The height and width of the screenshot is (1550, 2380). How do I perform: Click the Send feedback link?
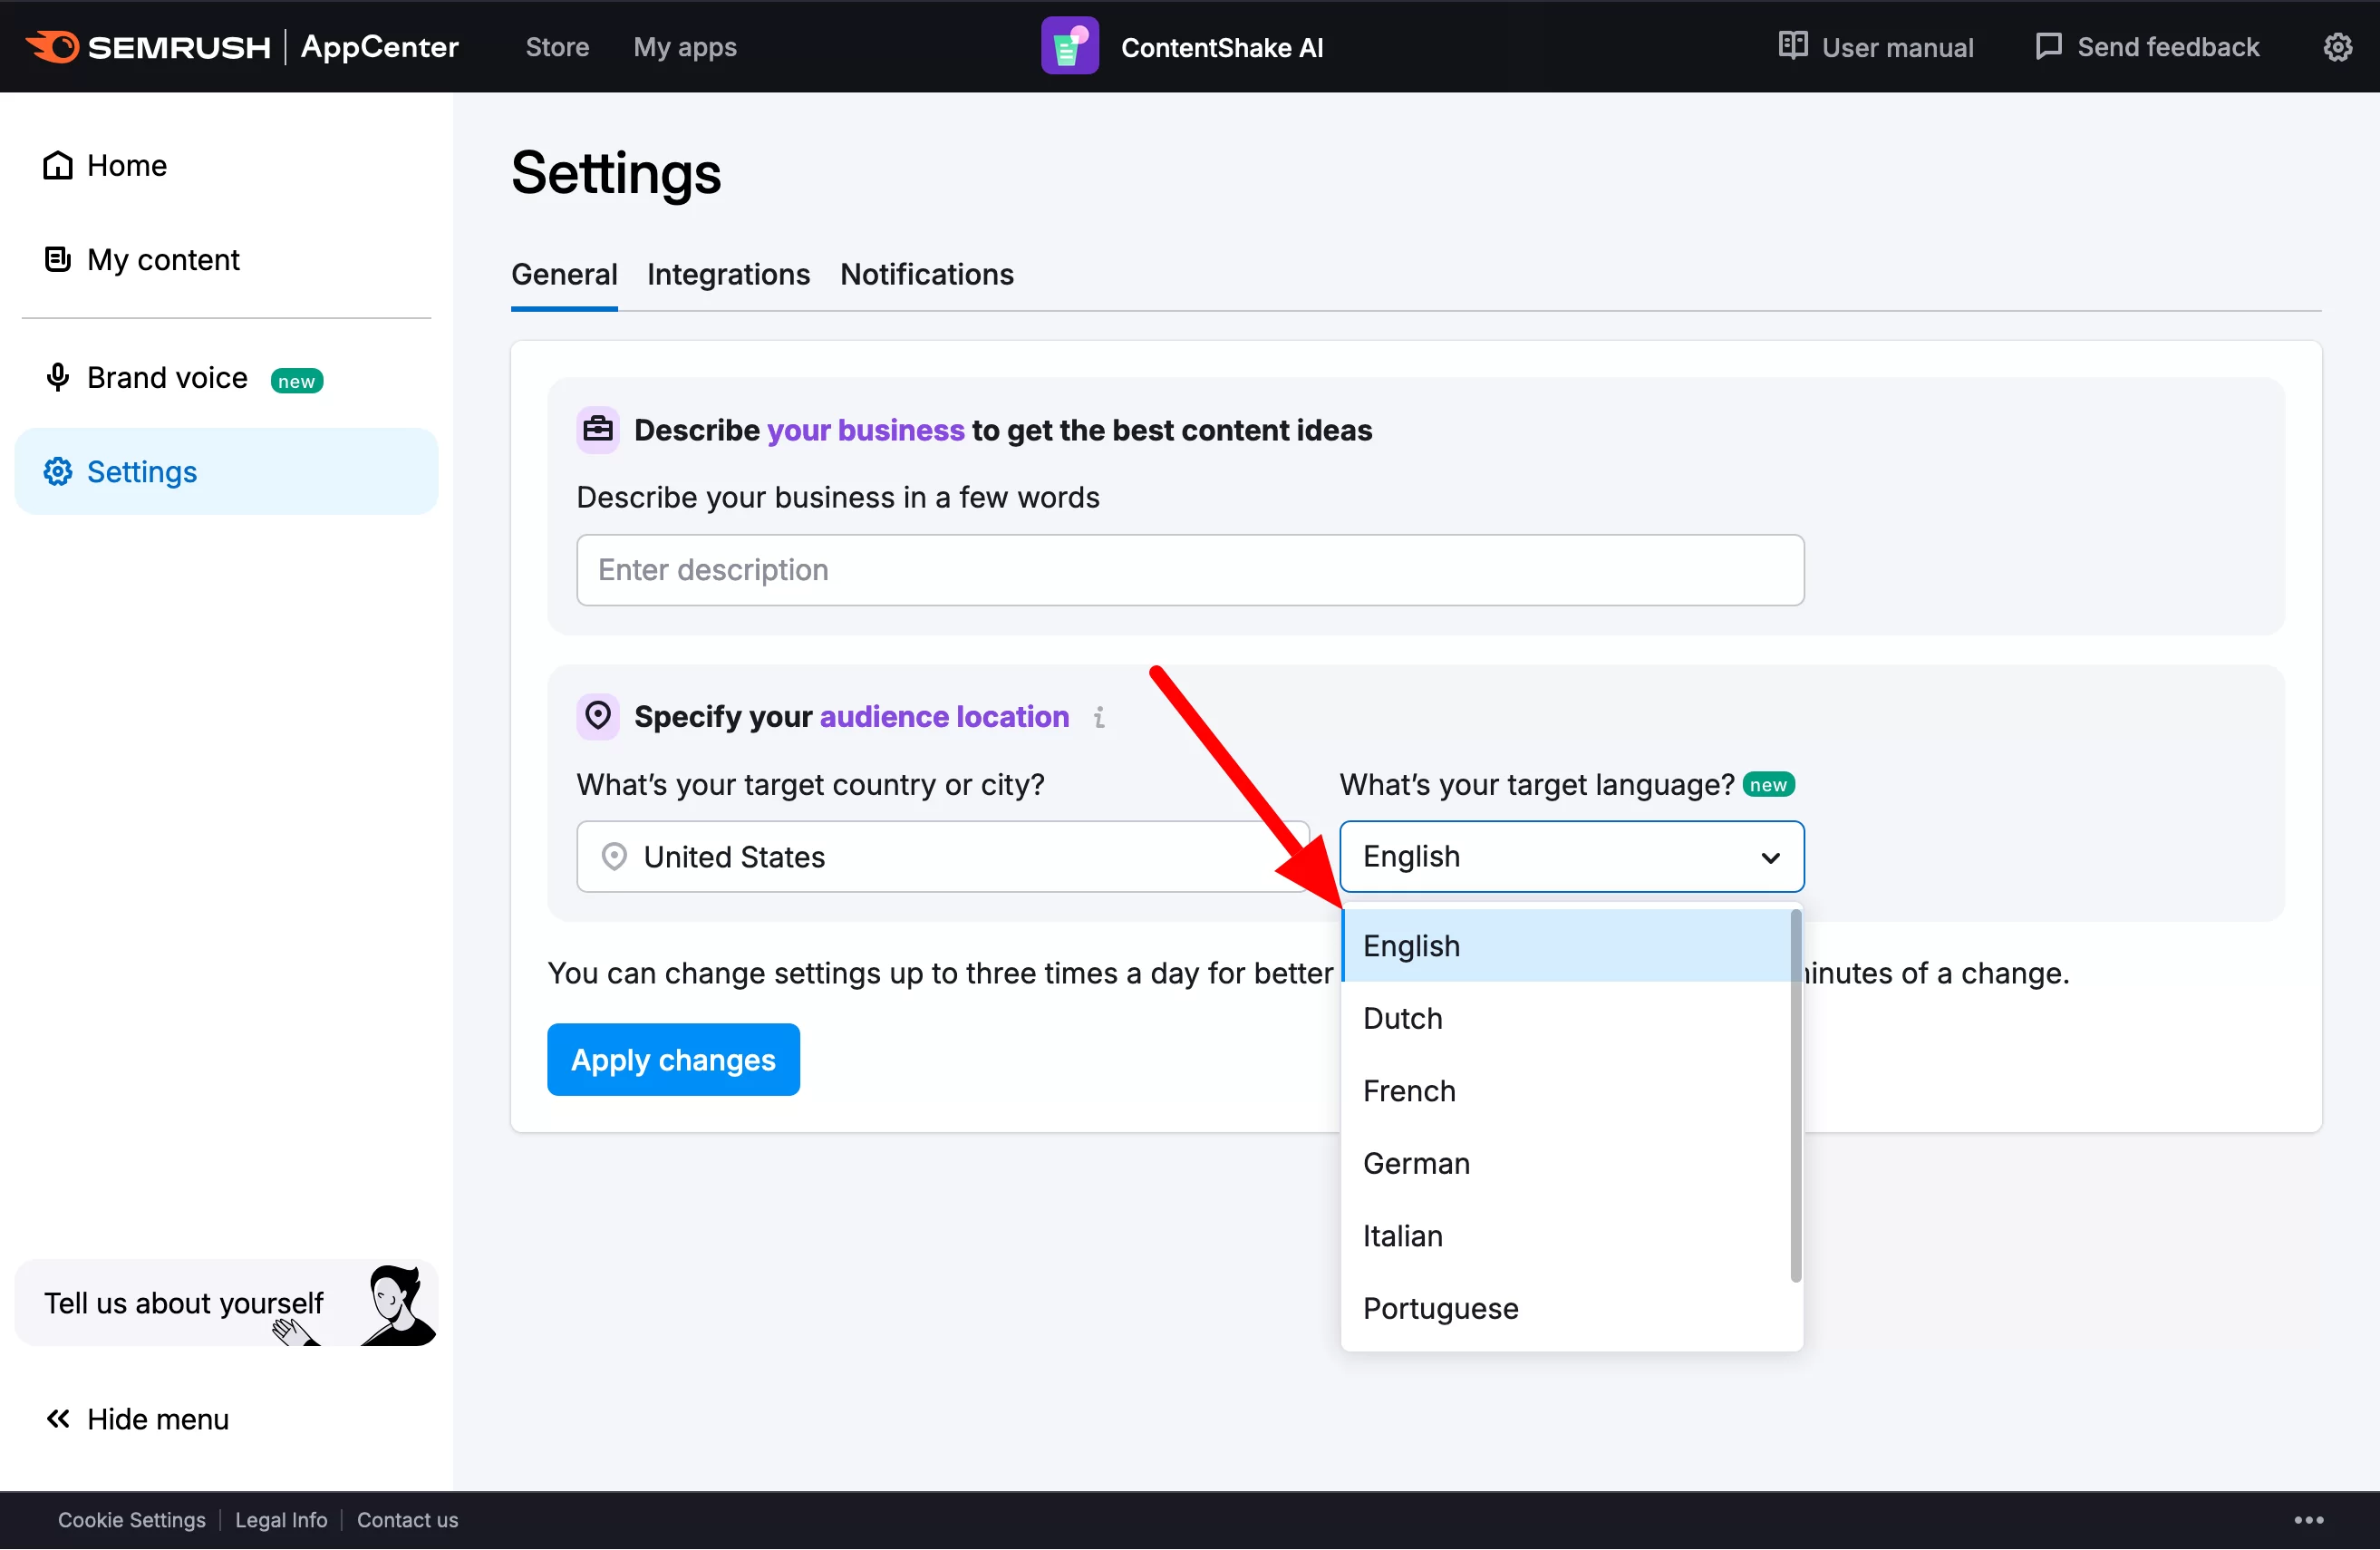coord(2147,47)
